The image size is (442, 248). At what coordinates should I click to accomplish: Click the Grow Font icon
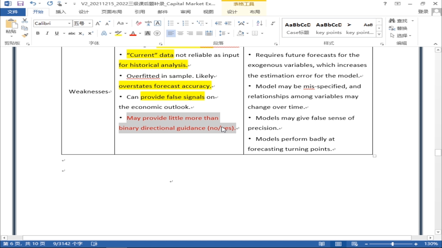[x=98, y=23]
